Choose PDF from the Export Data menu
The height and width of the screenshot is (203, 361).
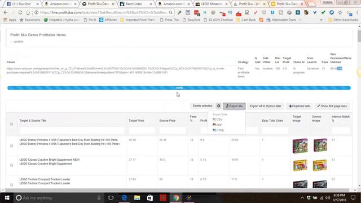pyautogui.click(x=217, y=125)
